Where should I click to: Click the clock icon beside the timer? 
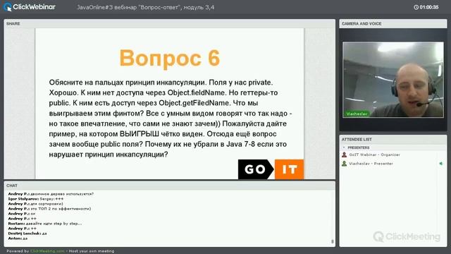coord(416,7)
